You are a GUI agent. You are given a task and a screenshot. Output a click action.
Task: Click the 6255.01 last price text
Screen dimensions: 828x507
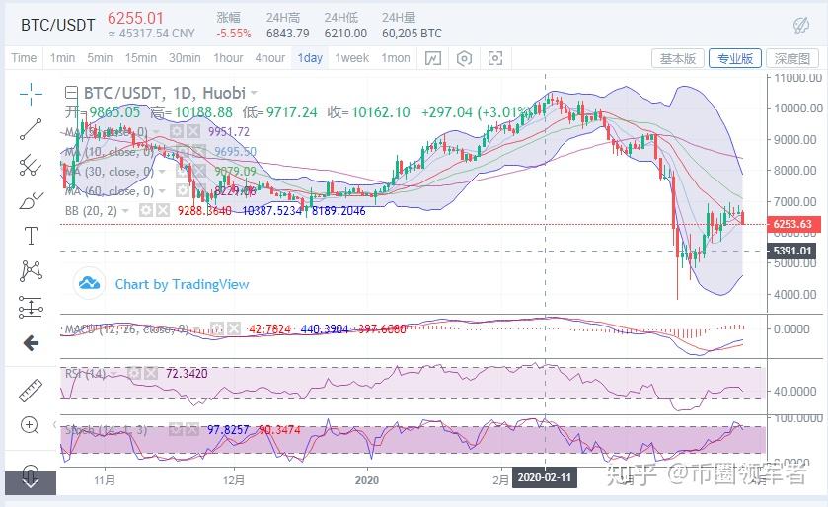(136, 18)
